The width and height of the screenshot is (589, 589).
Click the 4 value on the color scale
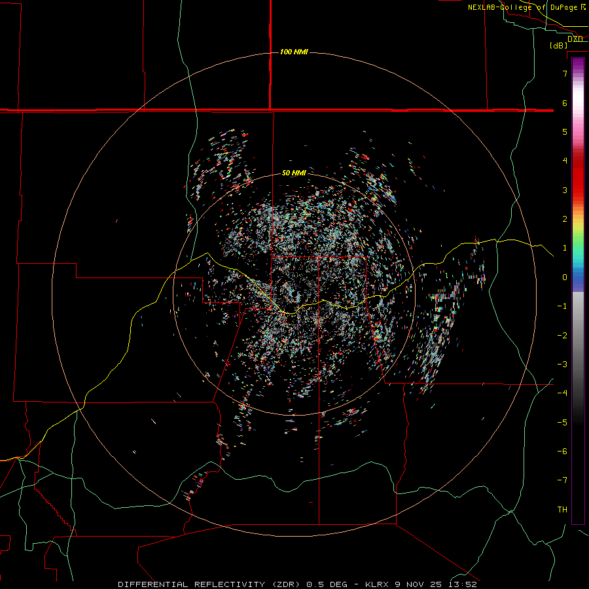pos(565,160)
